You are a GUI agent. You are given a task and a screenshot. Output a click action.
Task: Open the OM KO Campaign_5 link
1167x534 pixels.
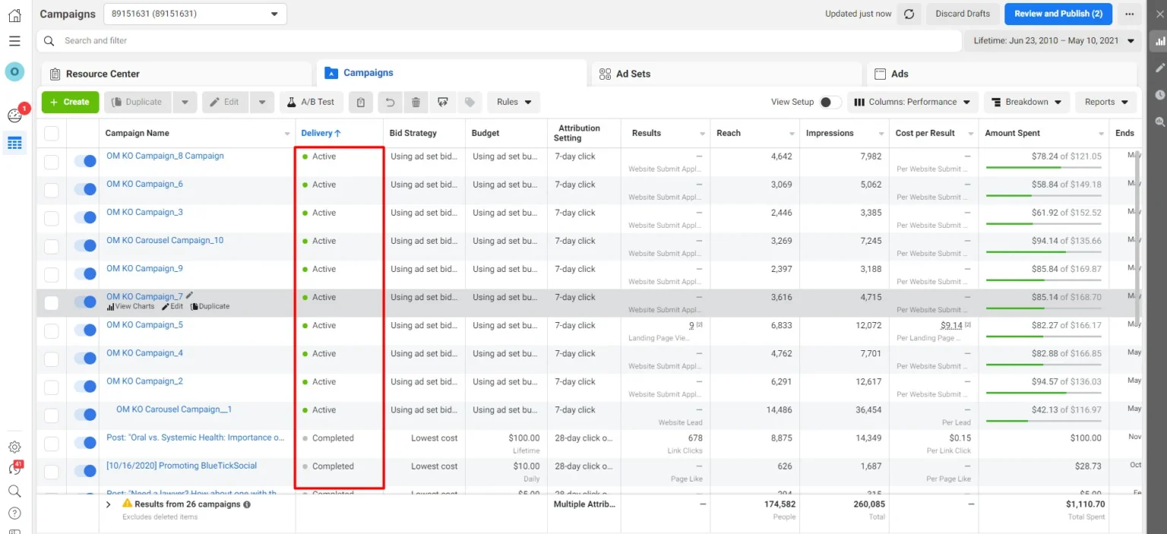(x=144, y=325)
